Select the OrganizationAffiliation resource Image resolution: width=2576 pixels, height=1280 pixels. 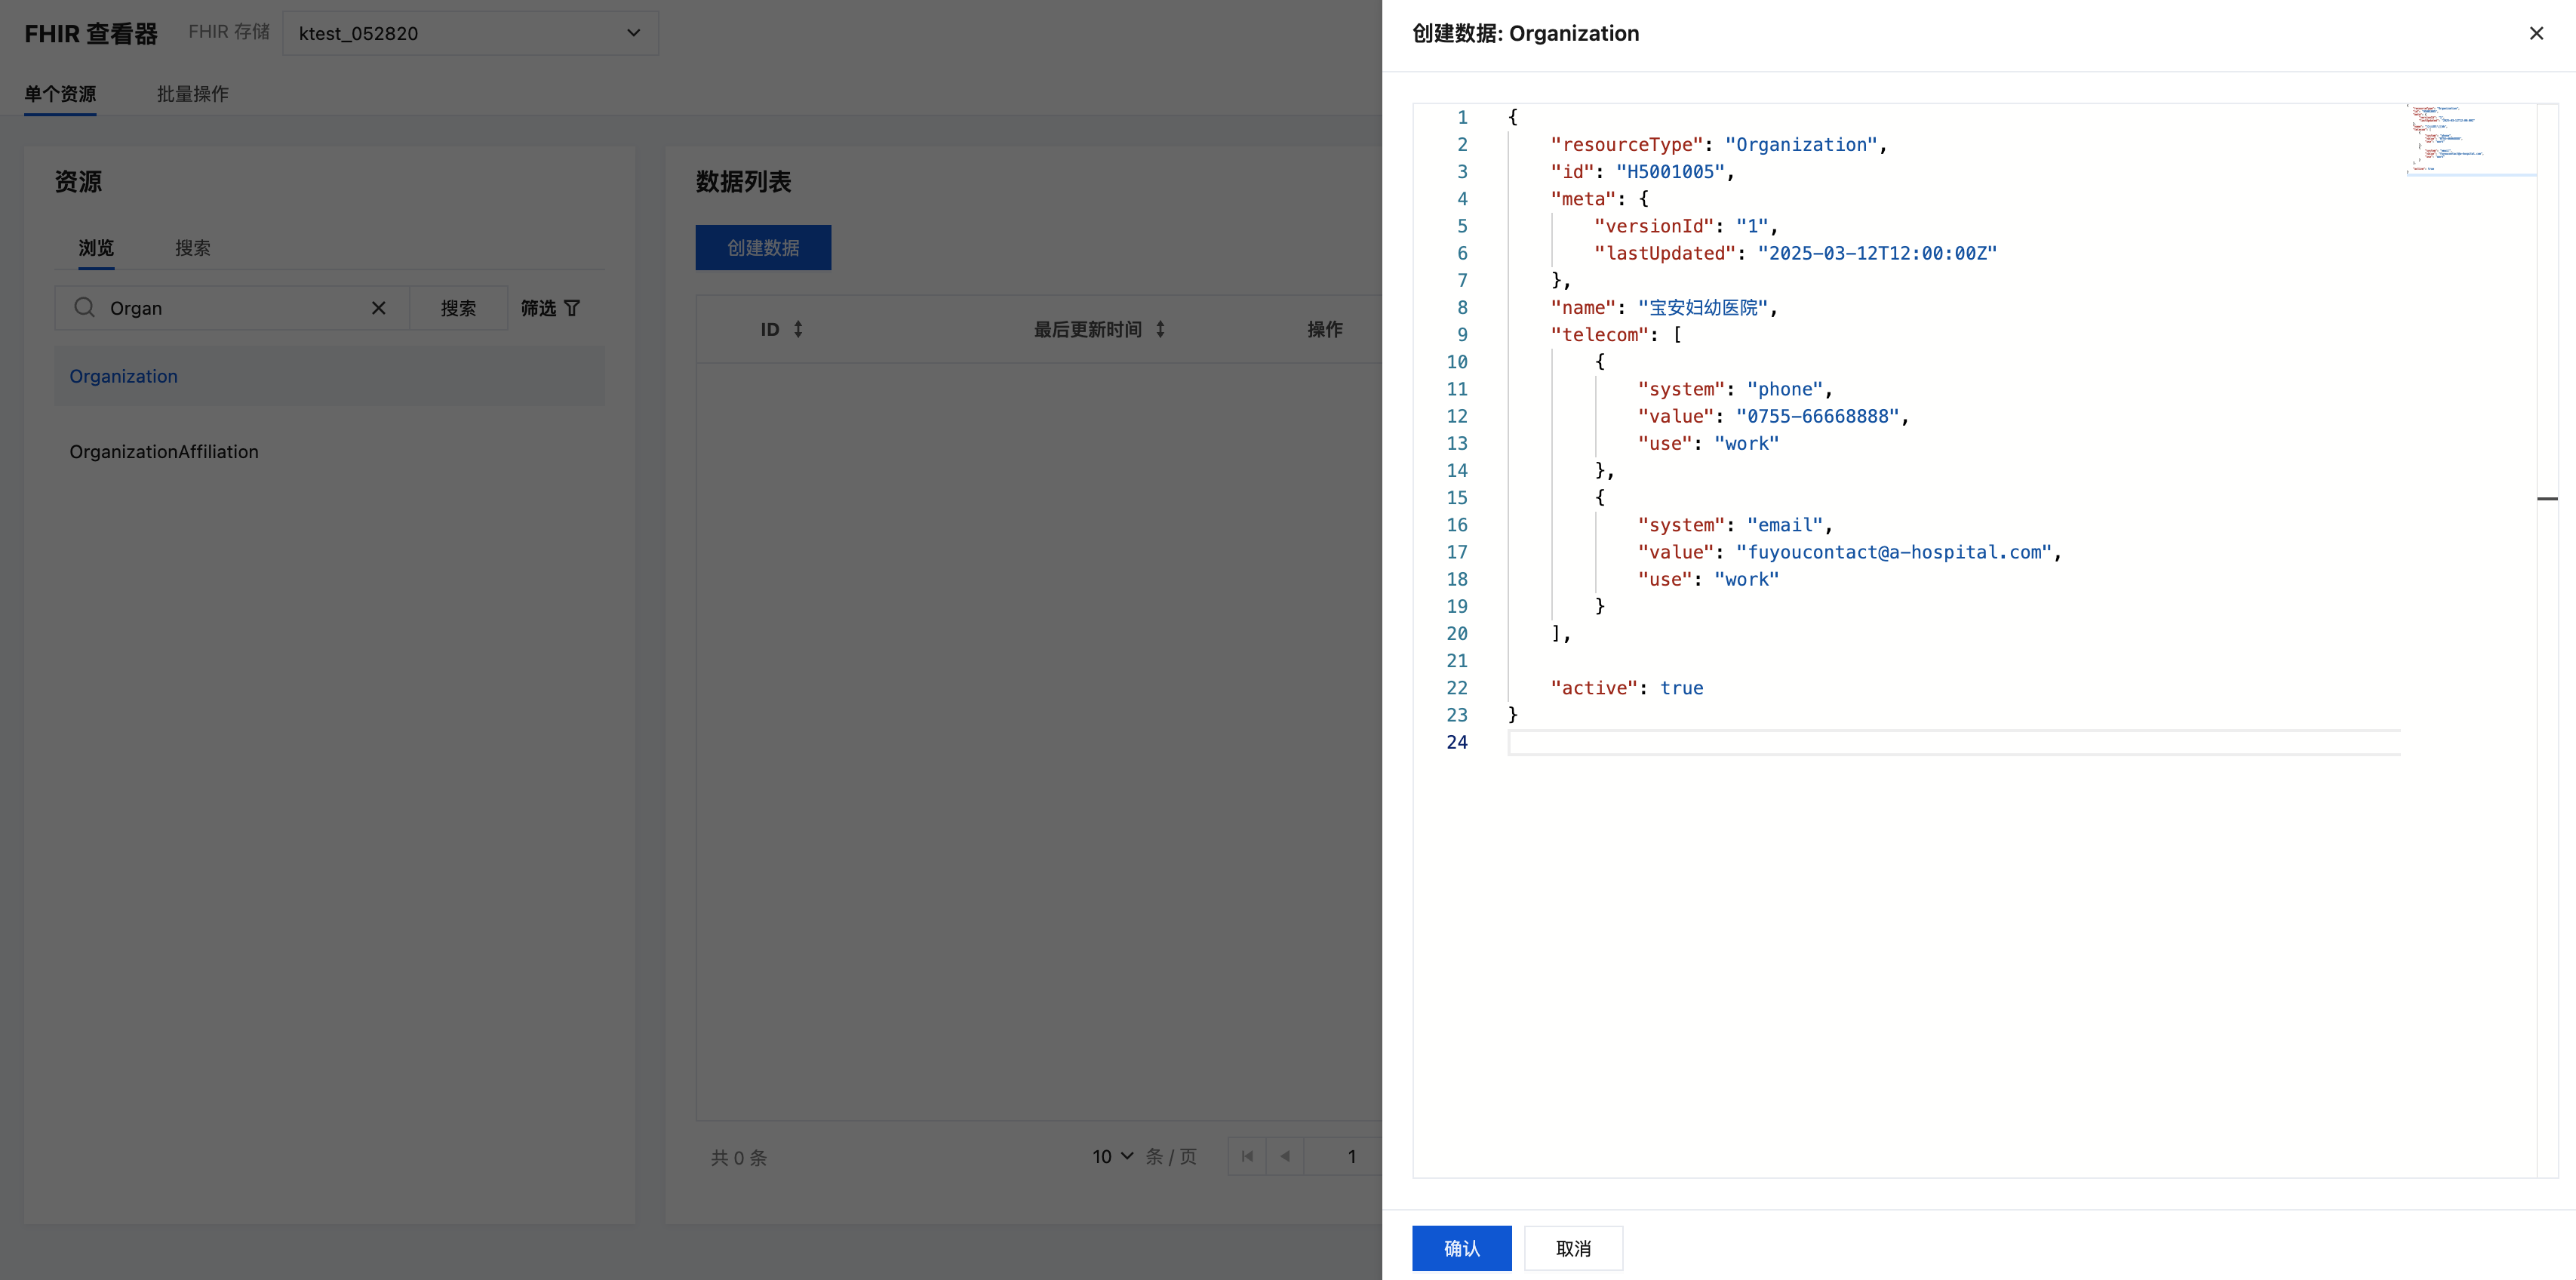point(329,452)
